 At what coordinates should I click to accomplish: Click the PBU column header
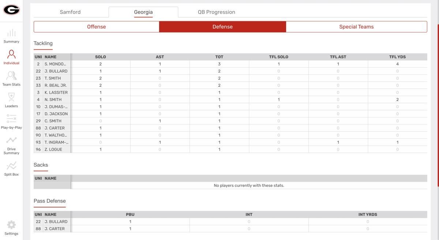[x=130, y=214]
